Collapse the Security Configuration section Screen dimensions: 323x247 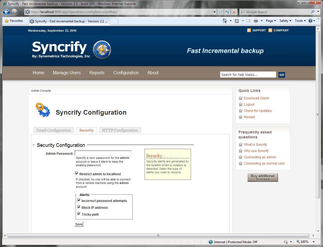[x=34, y=145]
